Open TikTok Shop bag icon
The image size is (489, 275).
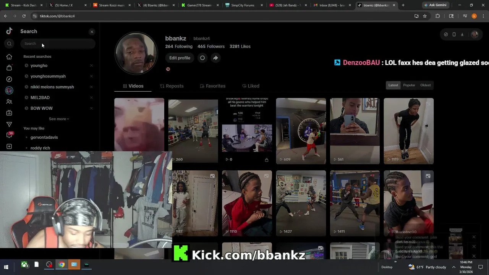[9, 68]
